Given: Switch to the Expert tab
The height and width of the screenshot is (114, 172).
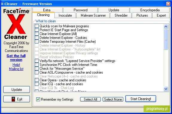Looking at the screenshot, I should (161, 15).
